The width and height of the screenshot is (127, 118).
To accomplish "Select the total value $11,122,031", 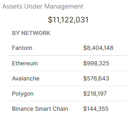I will pos(68,20).
